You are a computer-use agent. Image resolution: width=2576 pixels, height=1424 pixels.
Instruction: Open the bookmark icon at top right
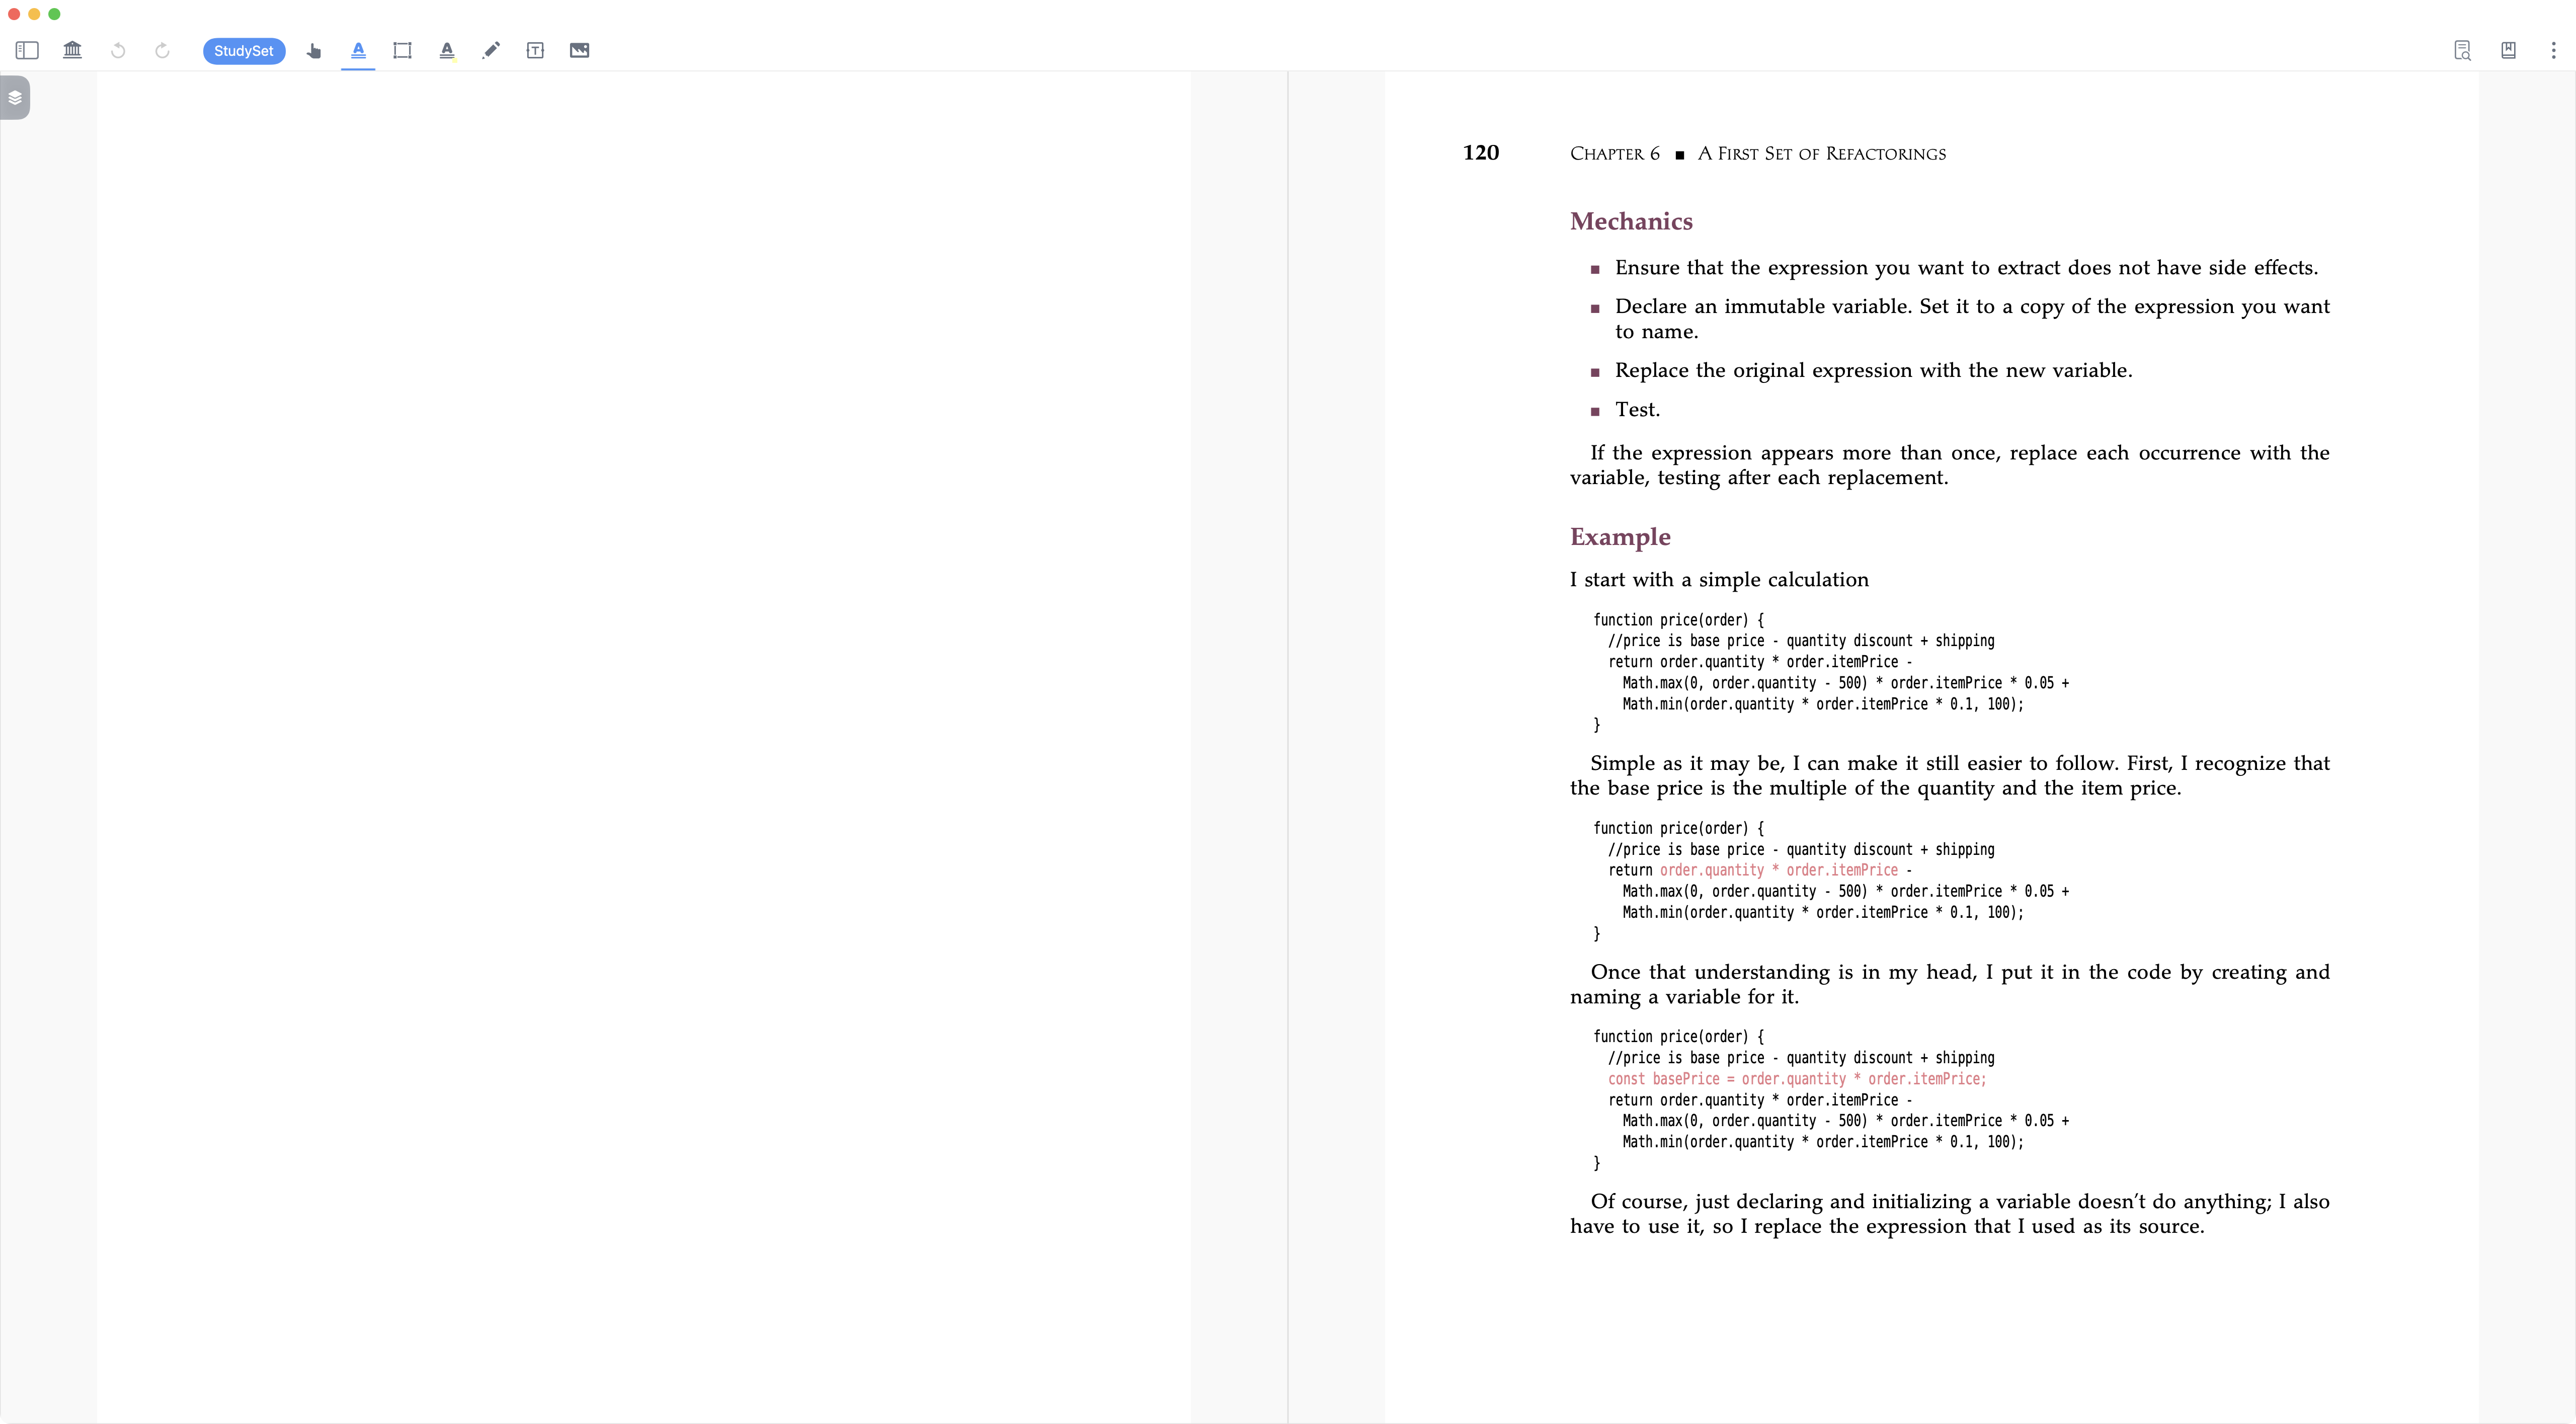click(x=2508, y=50)
